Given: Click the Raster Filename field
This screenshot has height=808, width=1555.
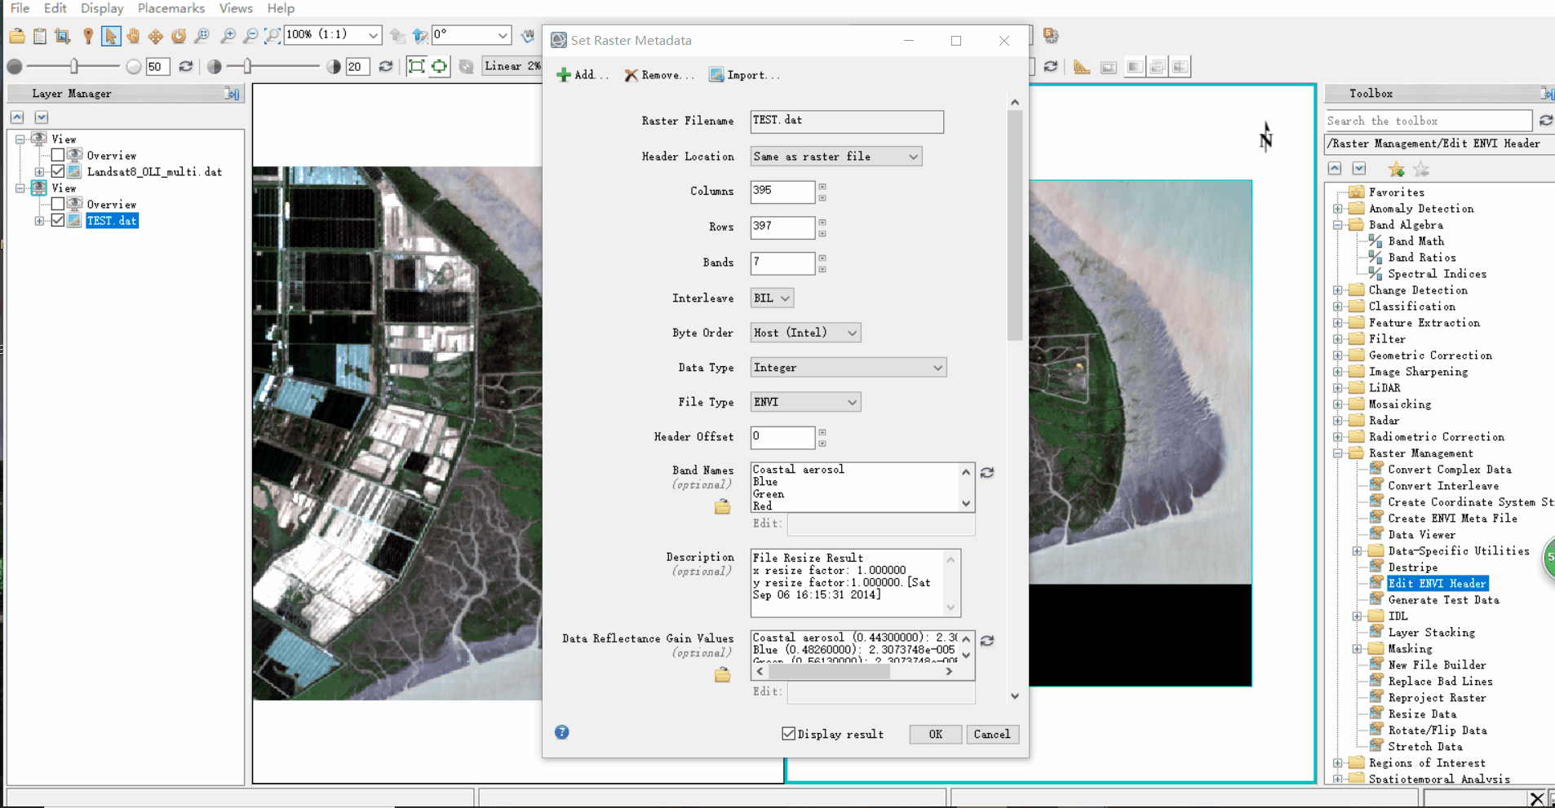Looking at the screenshot, I should 847,121.
